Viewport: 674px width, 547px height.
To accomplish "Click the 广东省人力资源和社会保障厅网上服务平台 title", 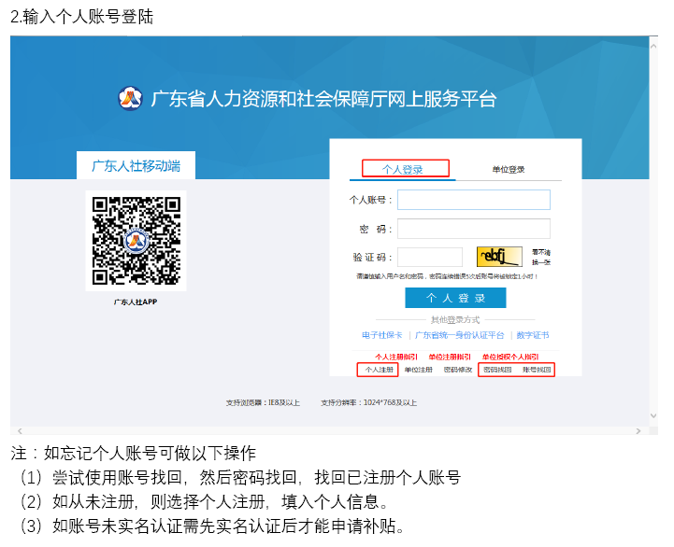I will 323,99.
